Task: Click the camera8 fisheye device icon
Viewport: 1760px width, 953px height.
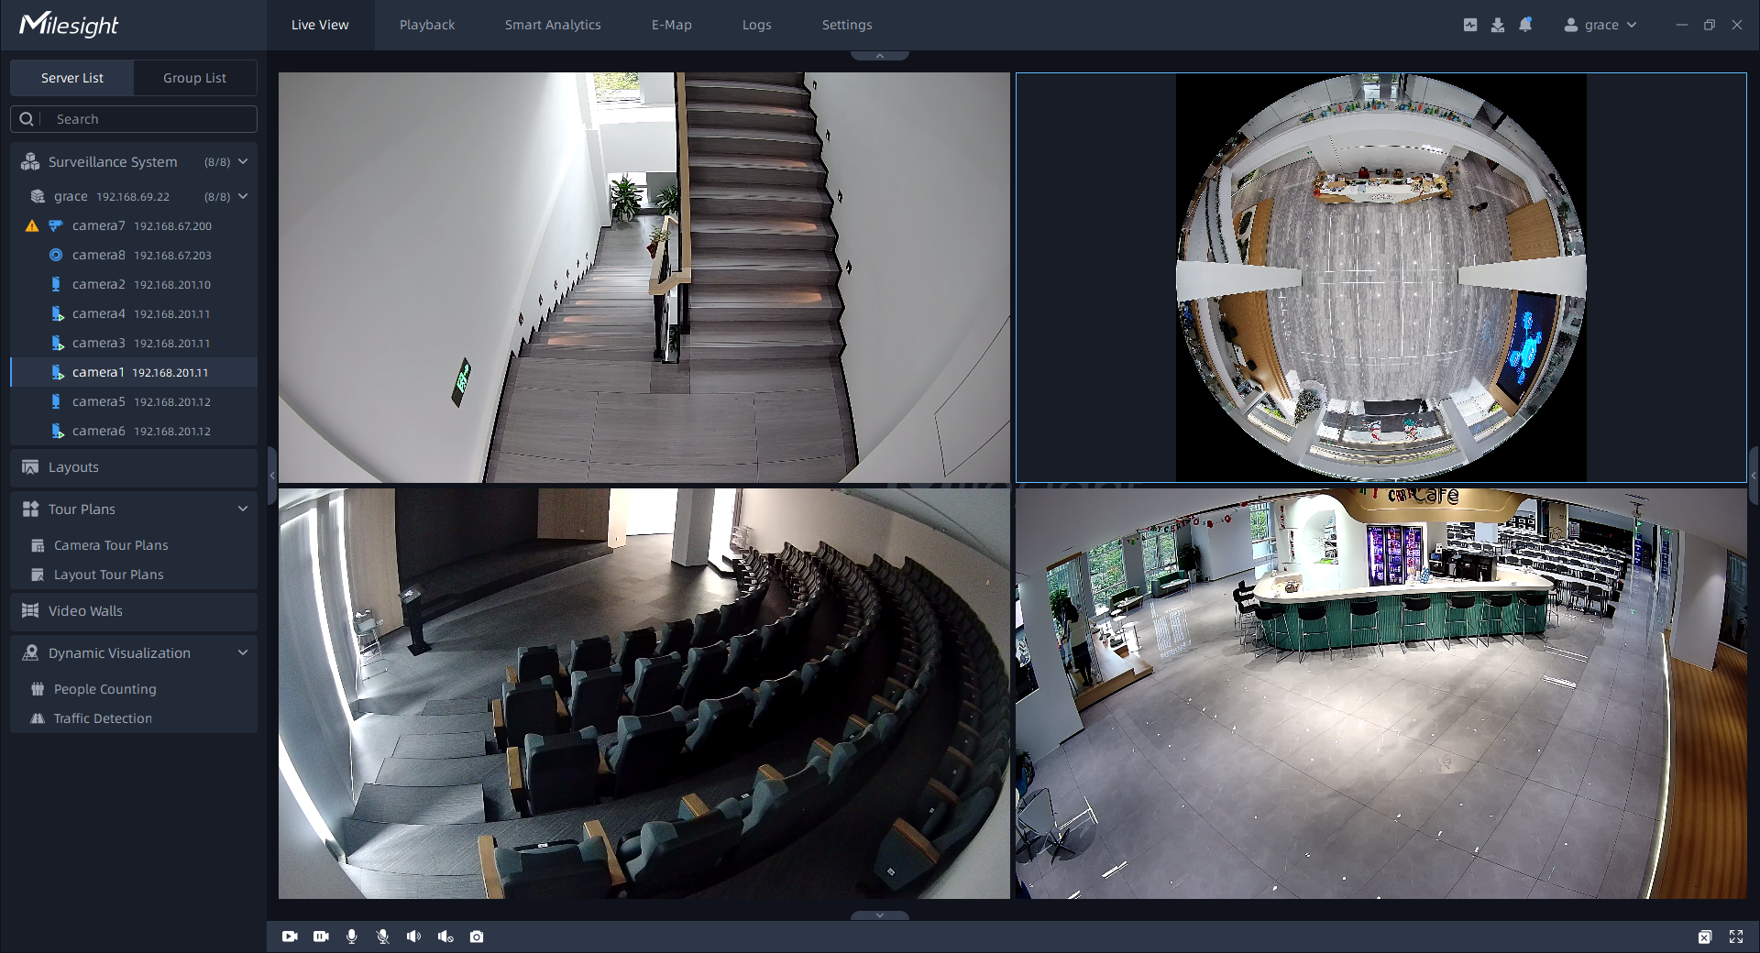Action: click(56, 255)
